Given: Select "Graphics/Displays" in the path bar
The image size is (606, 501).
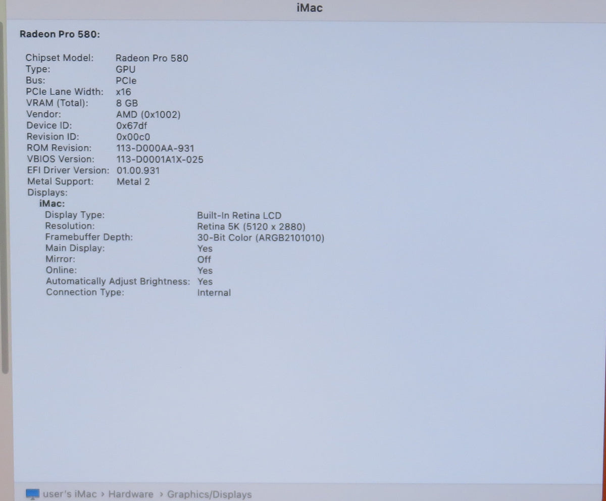Looking at the screenshot, I should (x=209, y=494).
